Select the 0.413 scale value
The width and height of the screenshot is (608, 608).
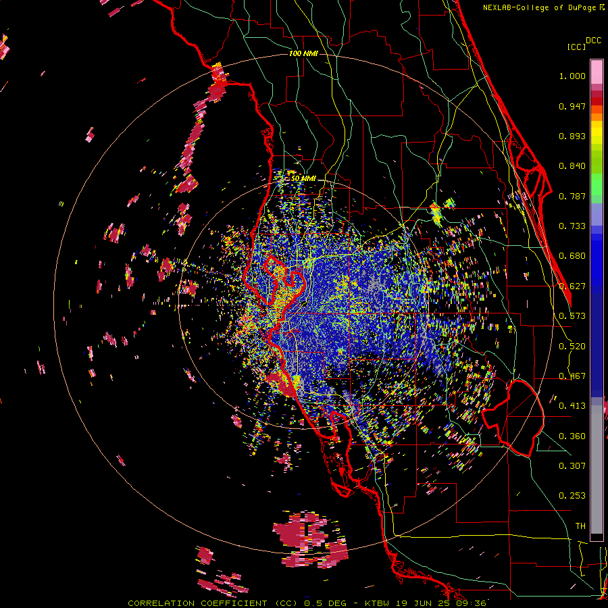tap(572, 406)
